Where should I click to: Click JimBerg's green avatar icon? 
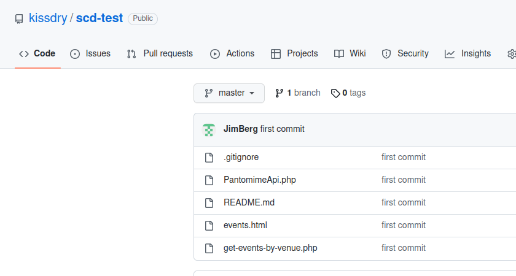point(209,129)
